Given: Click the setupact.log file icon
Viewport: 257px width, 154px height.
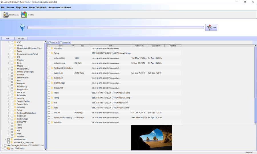Looking at the screenshot, I should coord(52,58).
